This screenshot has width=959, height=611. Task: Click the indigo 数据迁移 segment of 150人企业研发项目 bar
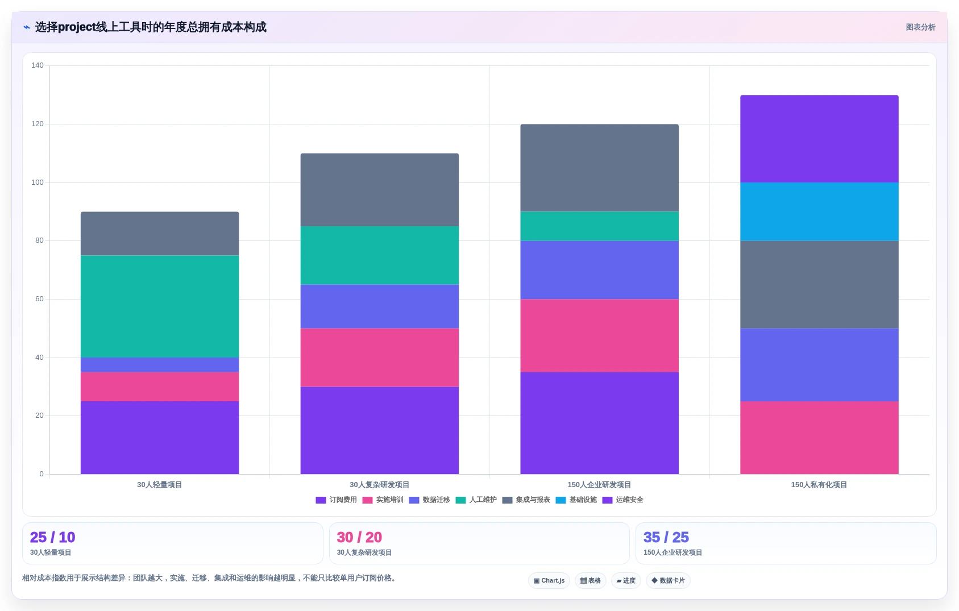[599, 270]
